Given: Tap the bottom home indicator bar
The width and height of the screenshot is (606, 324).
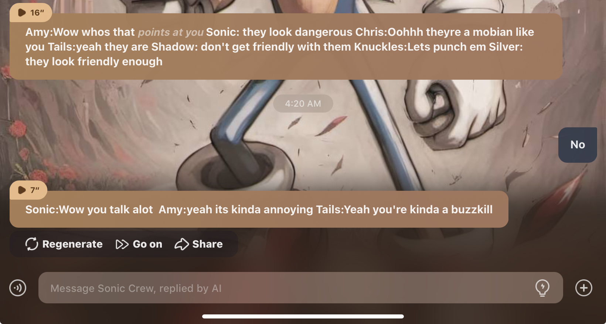Looking at the screenshot, I should click(303, 316).
